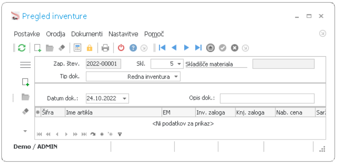Click the status bar resize grip
The image size is (338, 166).
click(322, 149)
